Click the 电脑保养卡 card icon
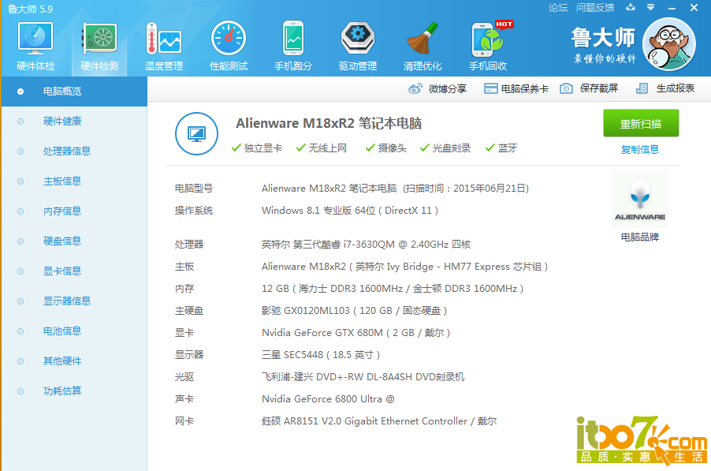Image resolution: width=711 pixels, height=471 pixels. click(490, 88)
